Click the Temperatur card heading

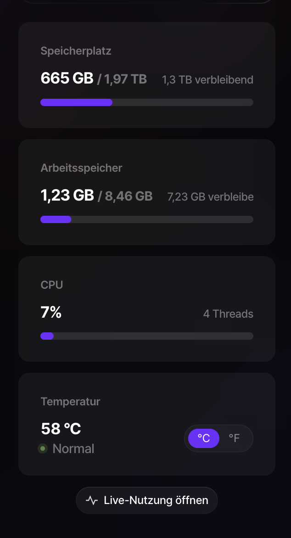pyautogui.click(x=70, y=401)
